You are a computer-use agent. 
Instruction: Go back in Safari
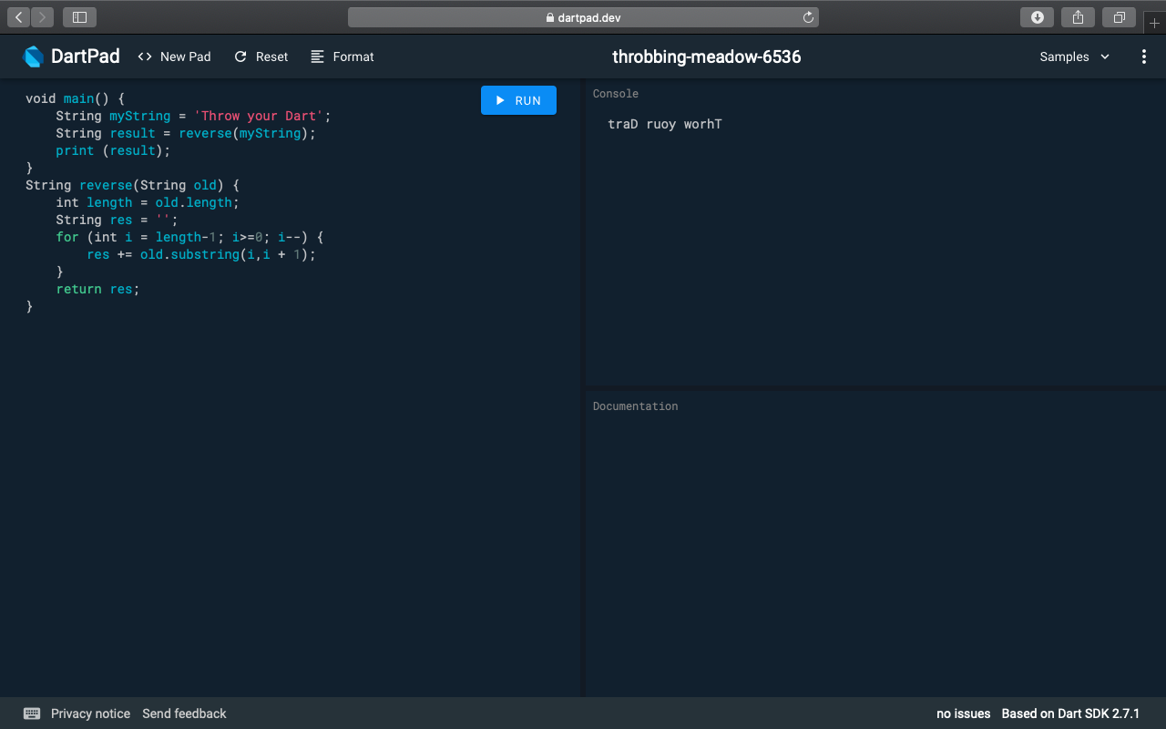[x=19, y=16]
